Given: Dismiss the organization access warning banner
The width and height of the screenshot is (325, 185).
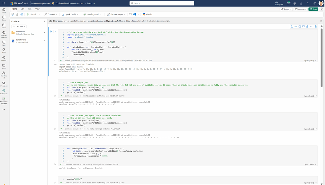Looking at the screenshot, I should click(x=321, y=21).
